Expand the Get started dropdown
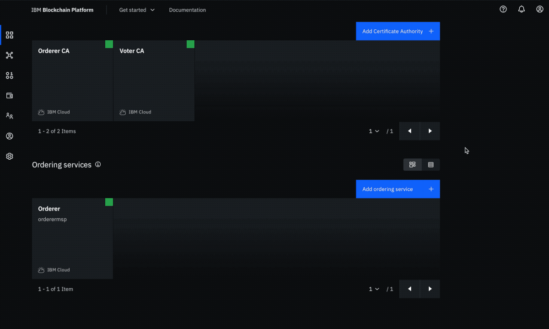This screenshot has width=549, height=329. pyautogui.click(x=137, y=10)
